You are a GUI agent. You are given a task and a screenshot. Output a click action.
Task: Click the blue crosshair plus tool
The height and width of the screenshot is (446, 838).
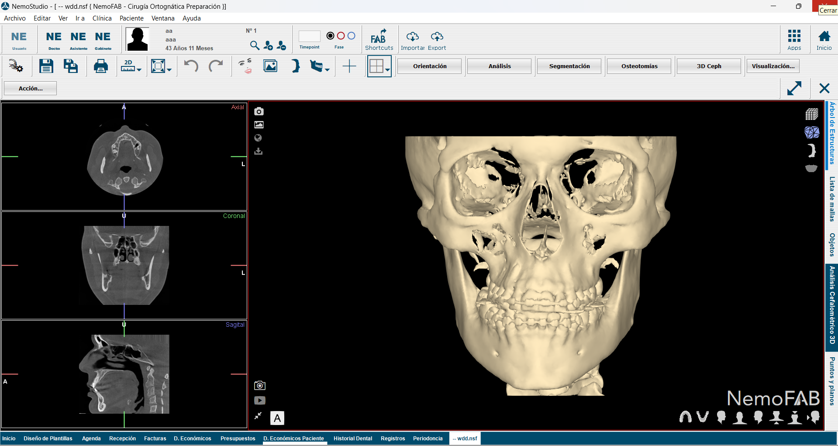[x=349, y=66]
